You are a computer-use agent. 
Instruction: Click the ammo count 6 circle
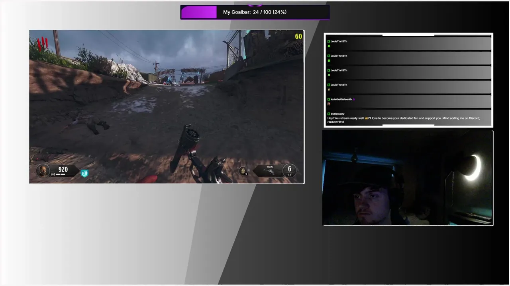(x=290, y=170)
